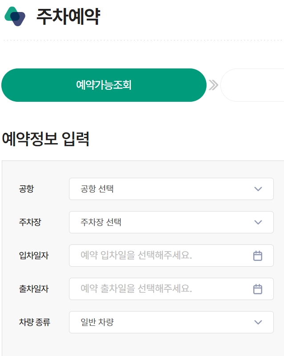
Task: Open the calendar icon beside 출차일자
Action: pyautogui.click(x=259, y=289)
